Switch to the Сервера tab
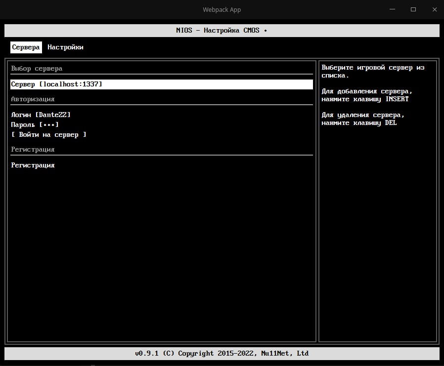 26,47
